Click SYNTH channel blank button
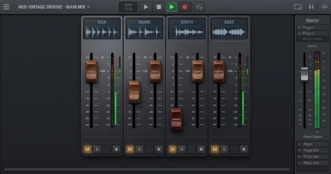 click(191, 149)
